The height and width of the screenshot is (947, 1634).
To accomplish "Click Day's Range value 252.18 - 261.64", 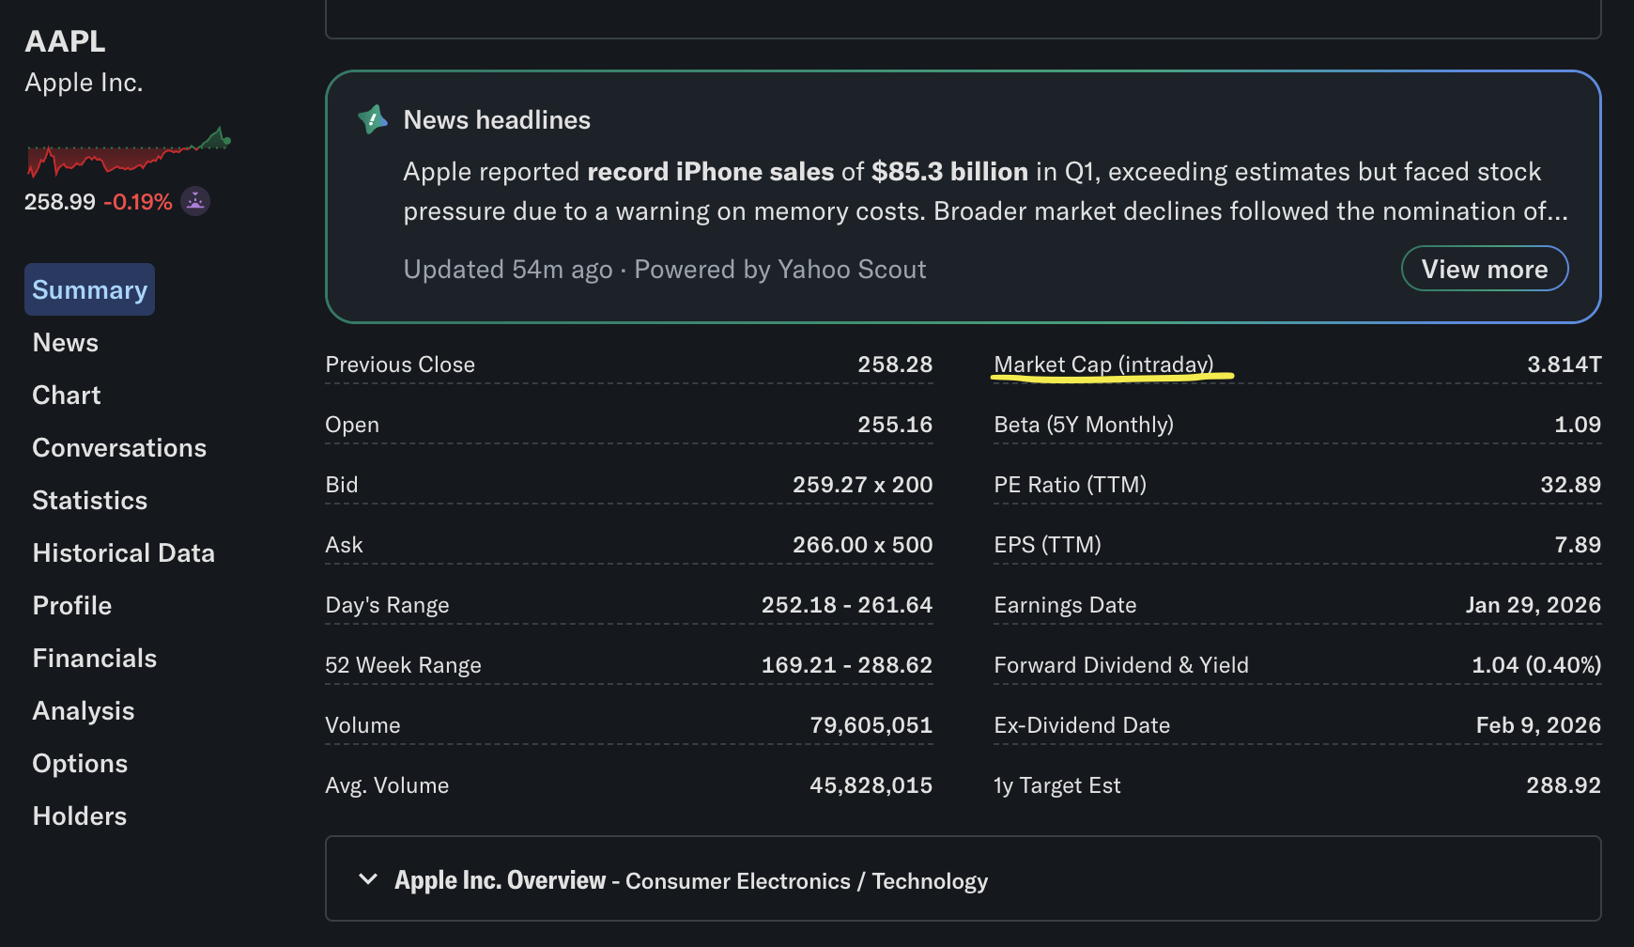I will pyautogui.click(x=847, y=605).
